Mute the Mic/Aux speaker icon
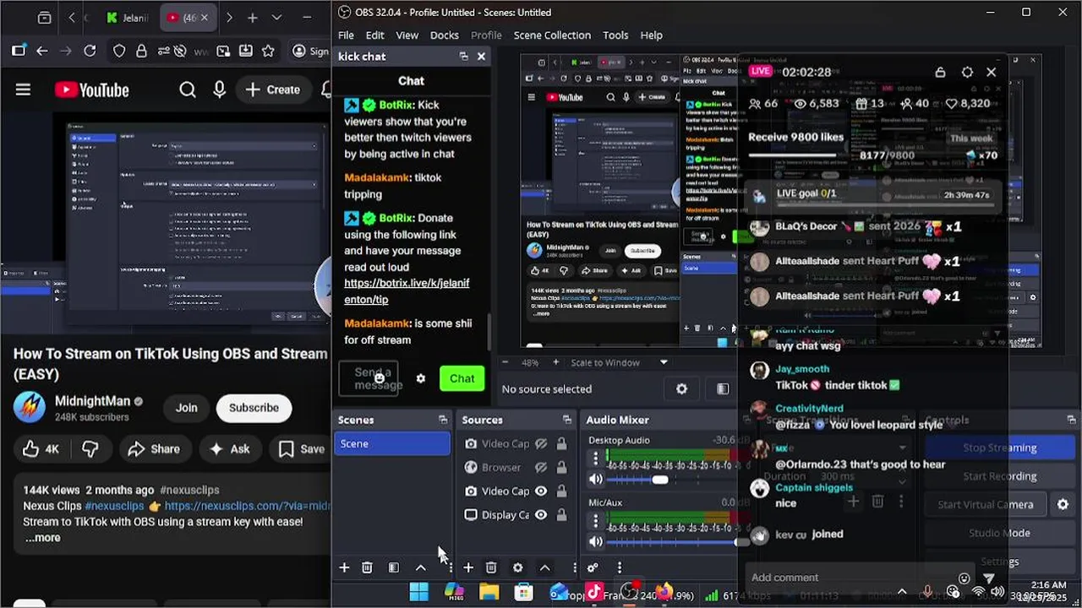The image size is (1082, 608). pyautogui.click(x=596, y=541)
